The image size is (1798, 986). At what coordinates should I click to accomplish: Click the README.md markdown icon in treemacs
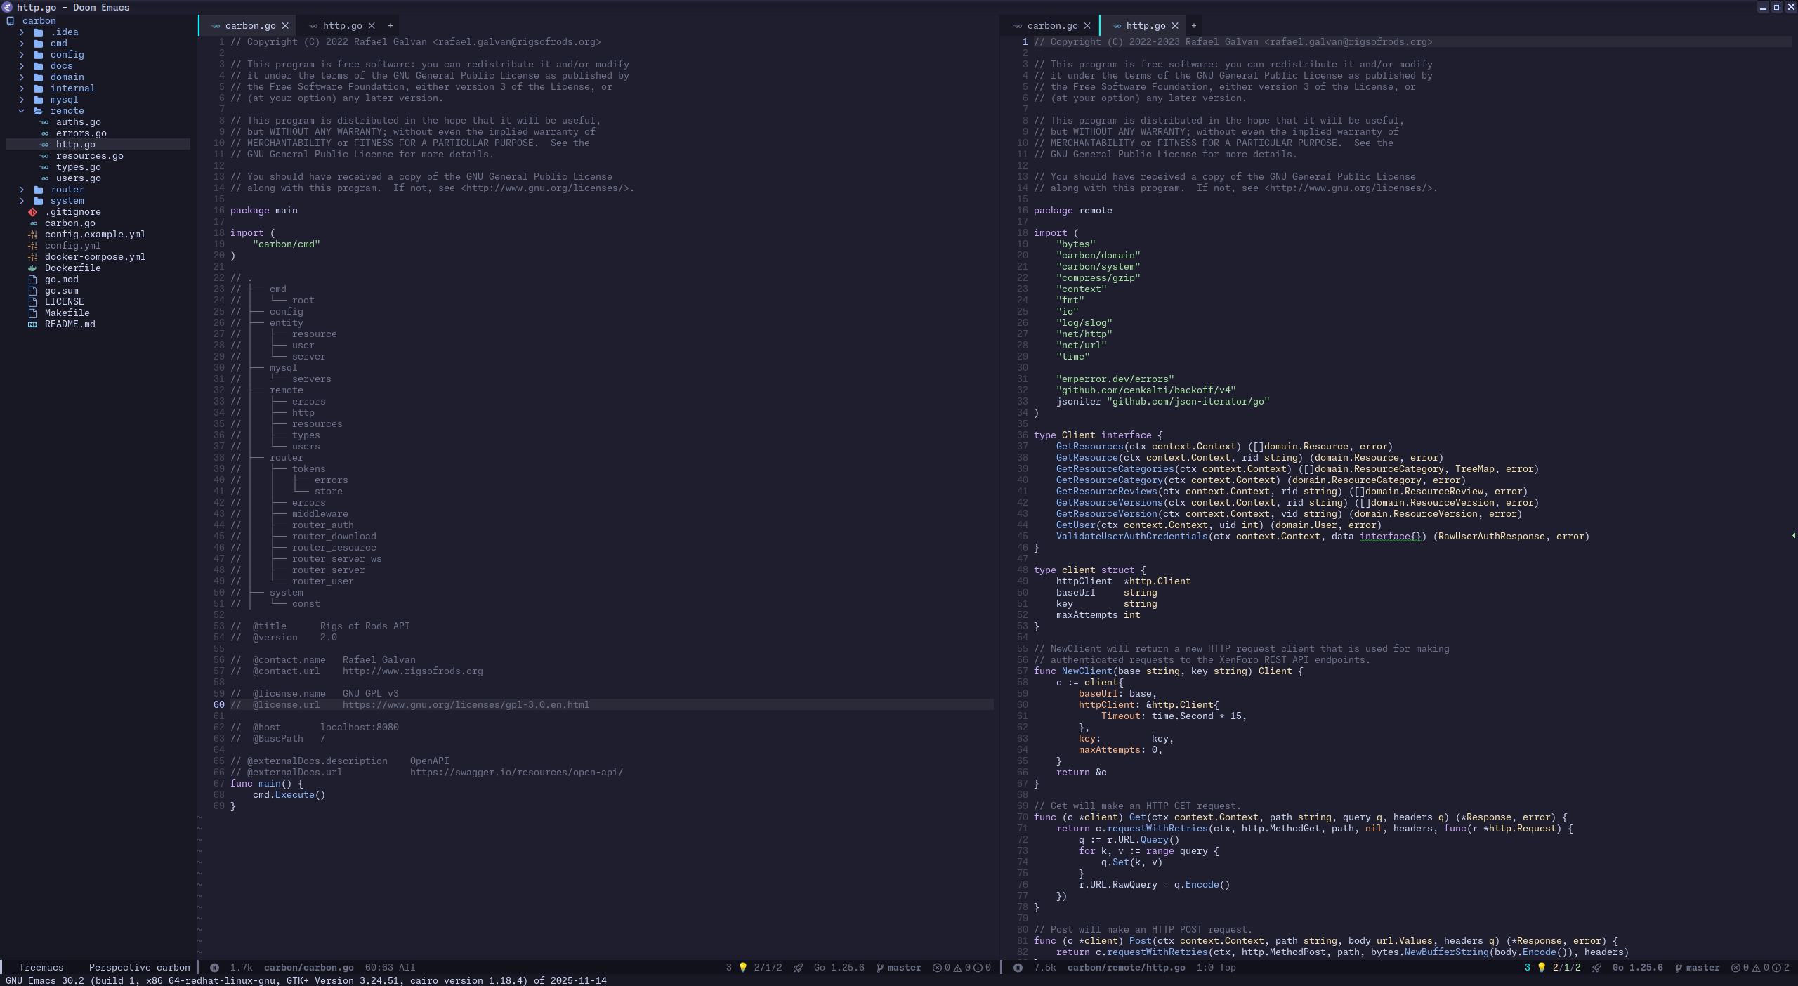tap(32, 324)
